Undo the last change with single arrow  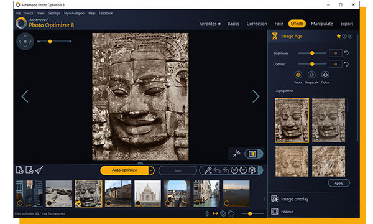point(217,170)
